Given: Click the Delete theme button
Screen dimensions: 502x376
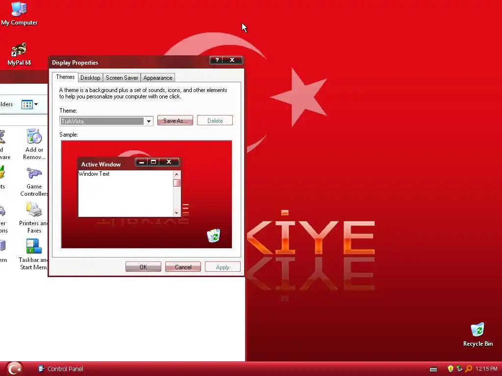Looking at the screenshot, I should (x=215, y=120).
